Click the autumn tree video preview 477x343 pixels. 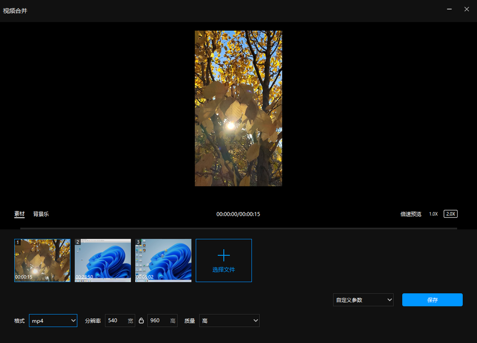coord(238,109)
